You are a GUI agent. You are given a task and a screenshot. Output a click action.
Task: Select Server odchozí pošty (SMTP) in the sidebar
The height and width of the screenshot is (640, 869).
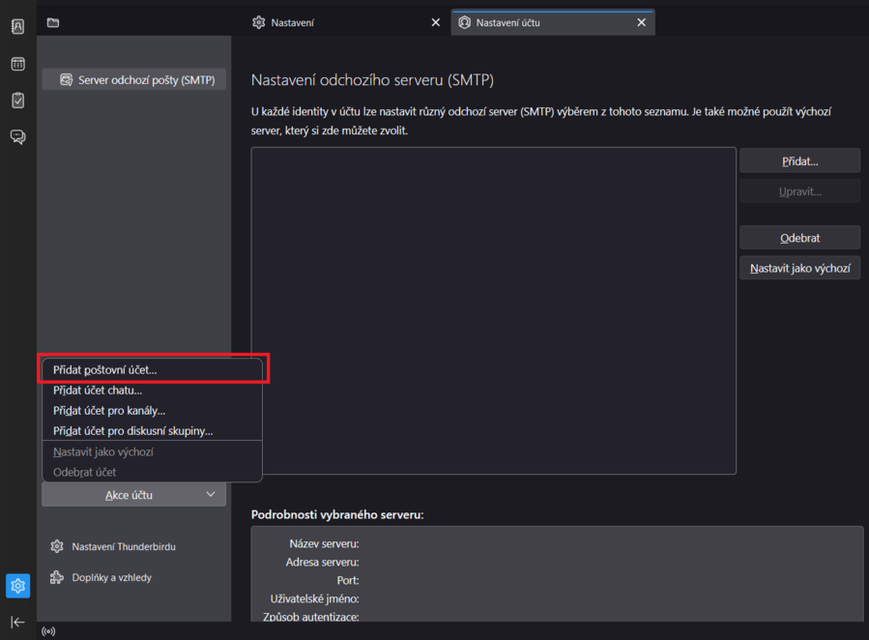point(134,80)
